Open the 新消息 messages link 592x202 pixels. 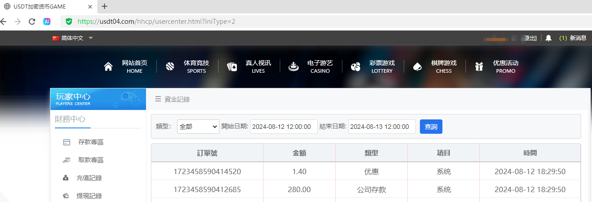[x=578, y=38]
